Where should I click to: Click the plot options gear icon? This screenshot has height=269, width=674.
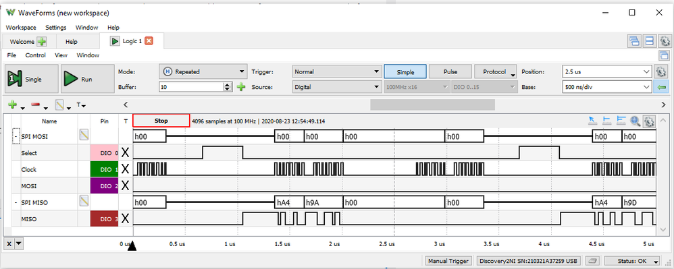[649, 121]
